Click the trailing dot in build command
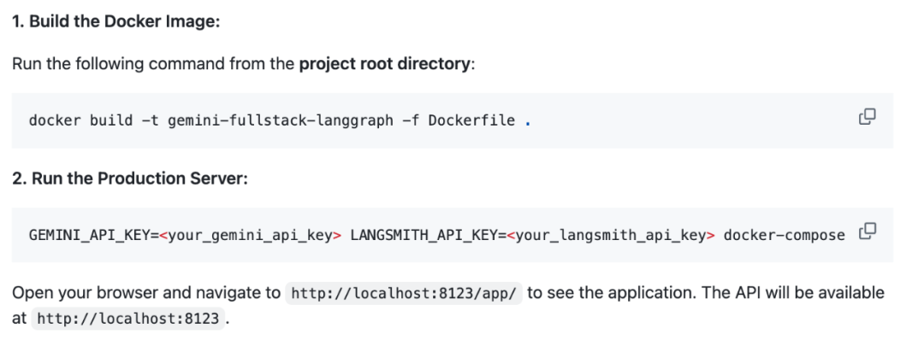The height and width of the screenshot is (346, 924). [527, 124]
